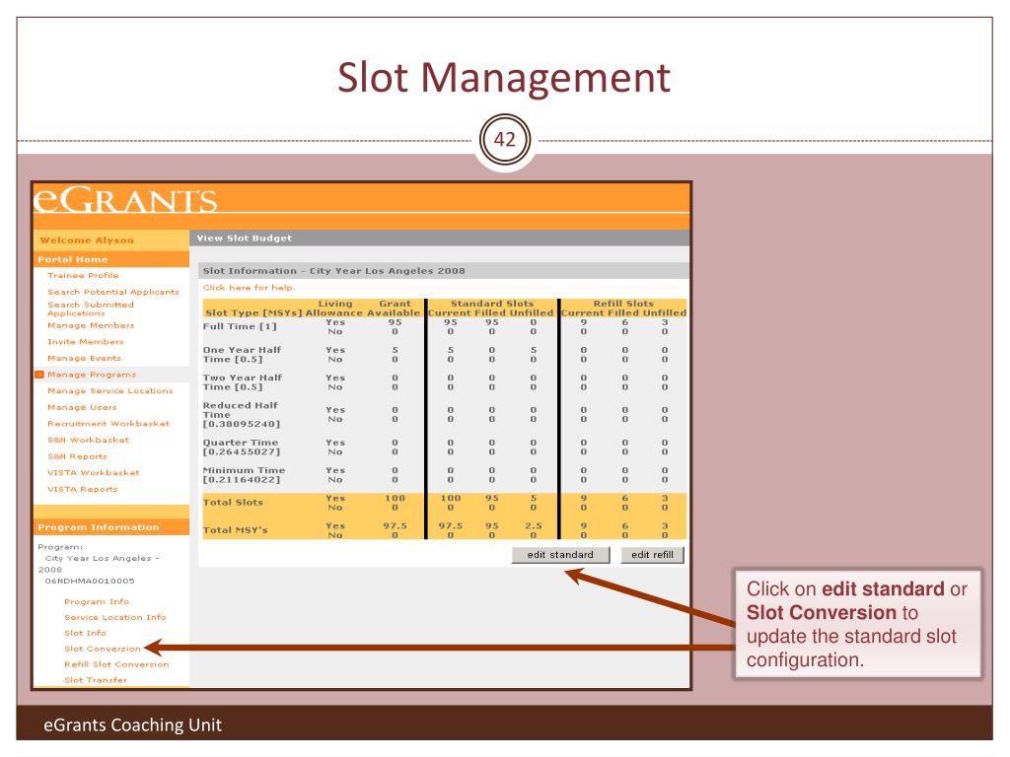Click Total Slots grant value 100

(395, 498)
